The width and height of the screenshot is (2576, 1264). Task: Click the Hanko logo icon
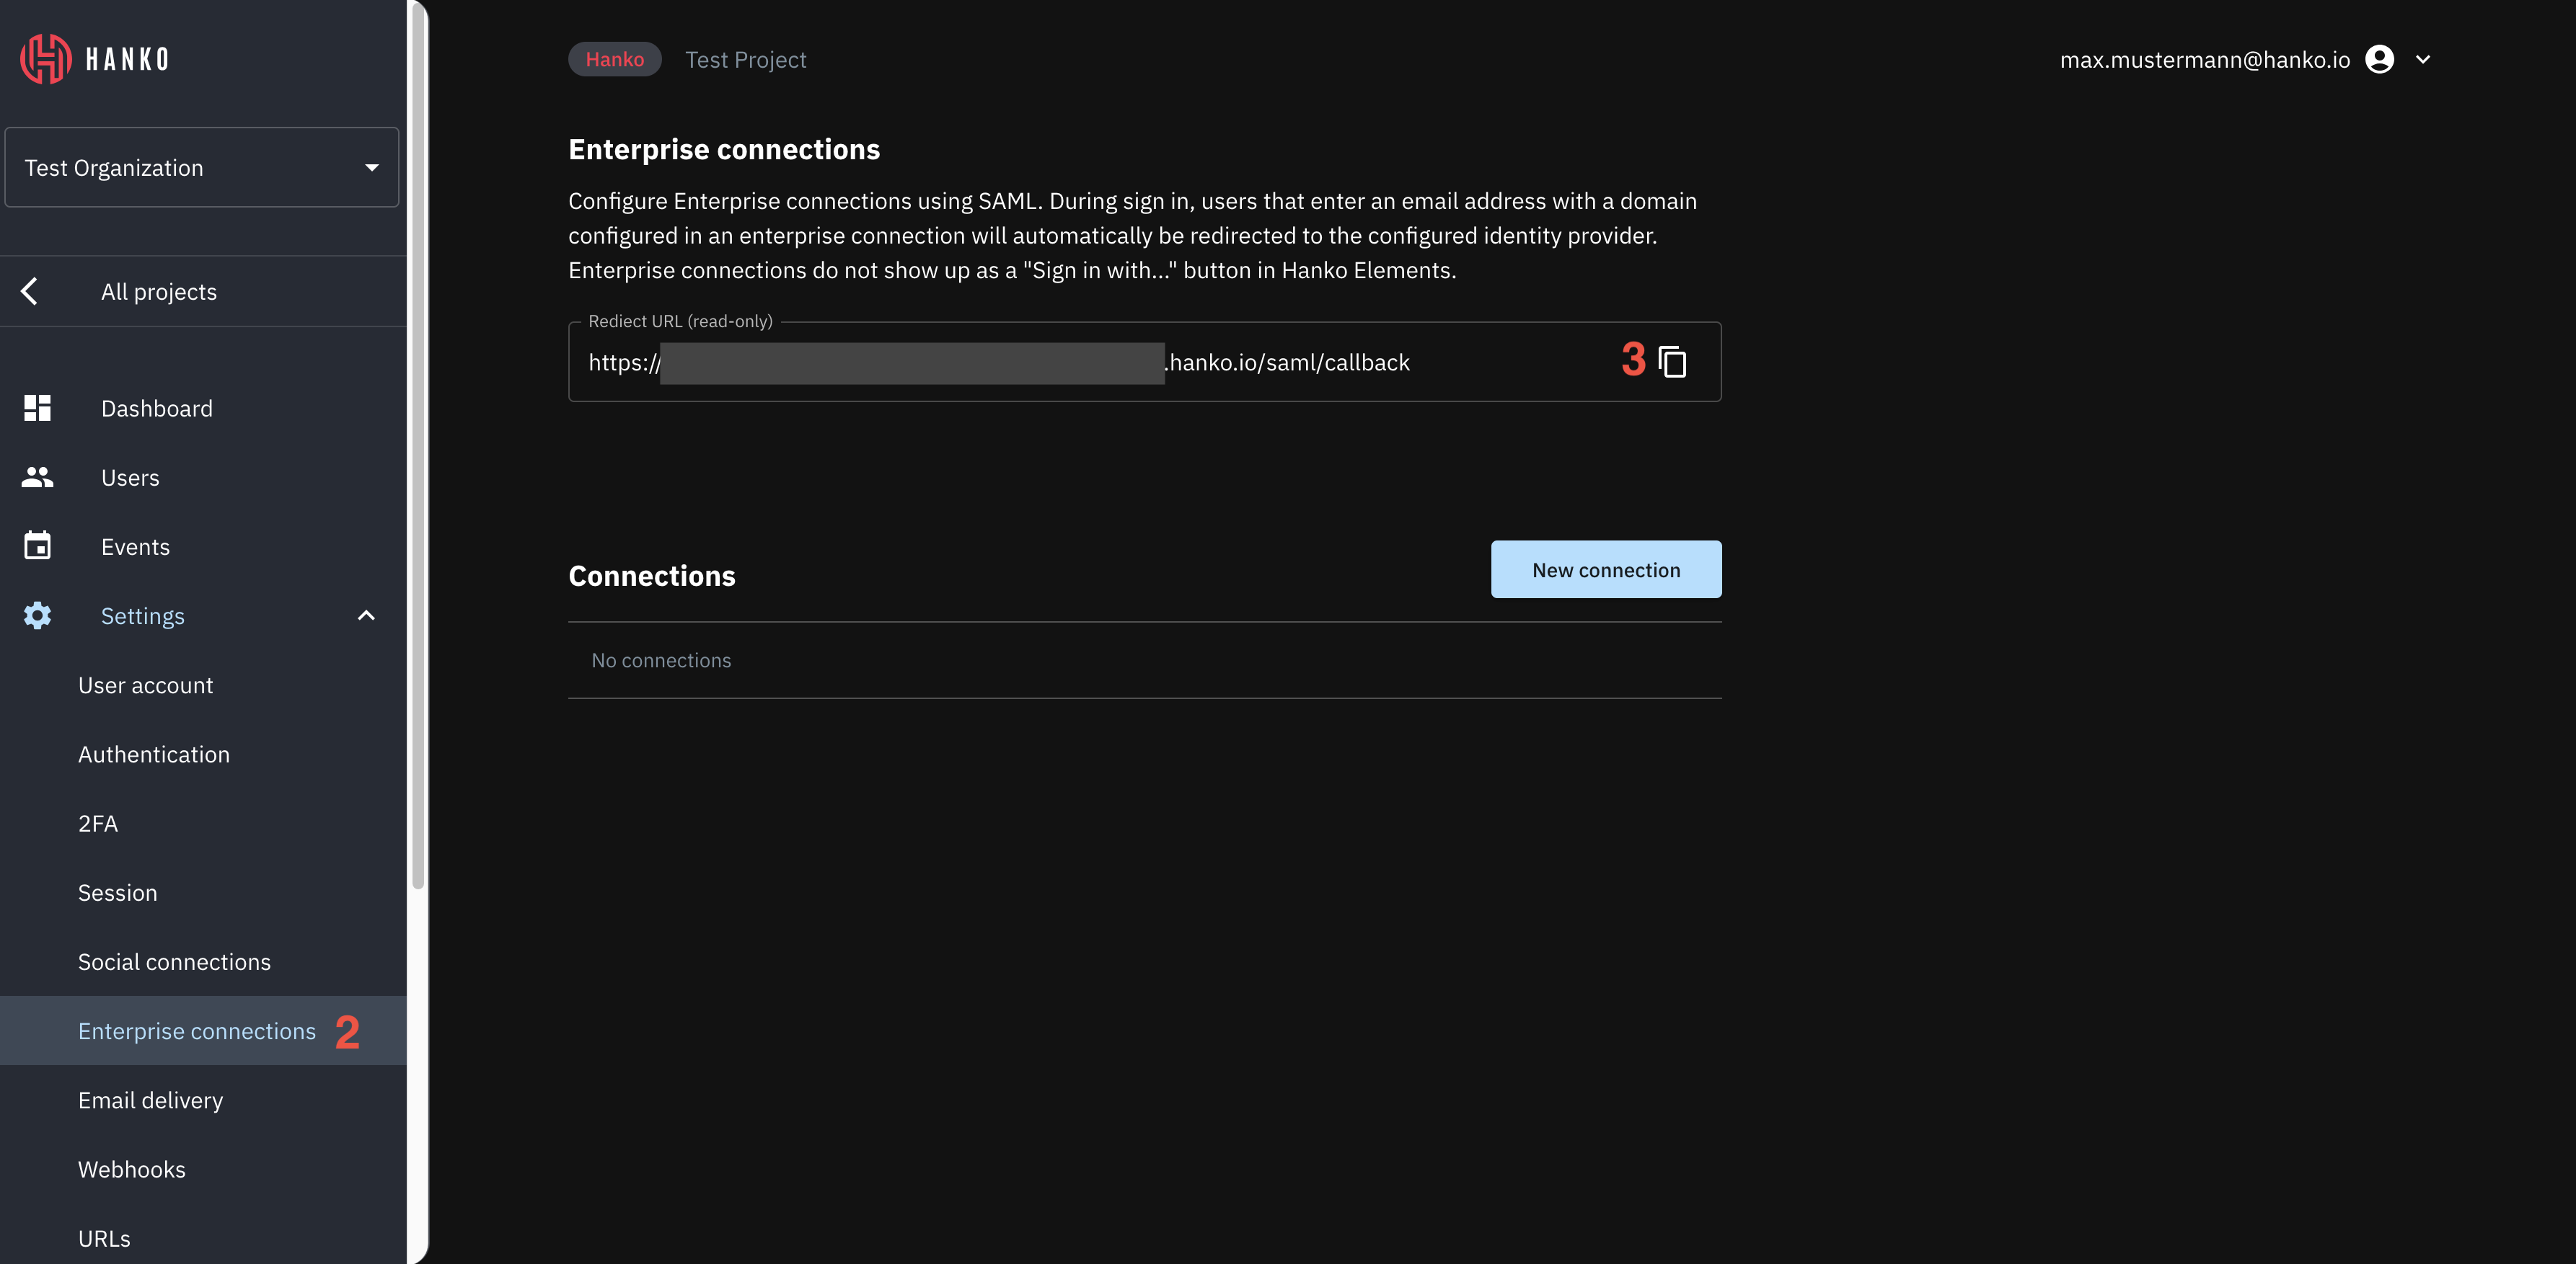pos(46,59)
